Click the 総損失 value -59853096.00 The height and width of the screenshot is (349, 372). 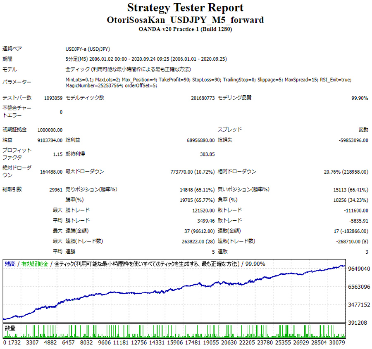[x=353, y=140]
